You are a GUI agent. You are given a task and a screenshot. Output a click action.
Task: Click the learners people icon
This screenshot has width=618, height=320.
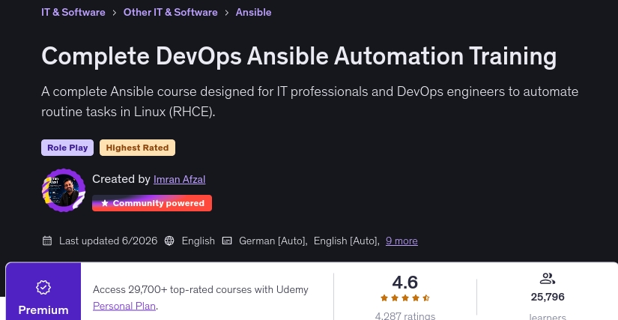coord(548,279)
